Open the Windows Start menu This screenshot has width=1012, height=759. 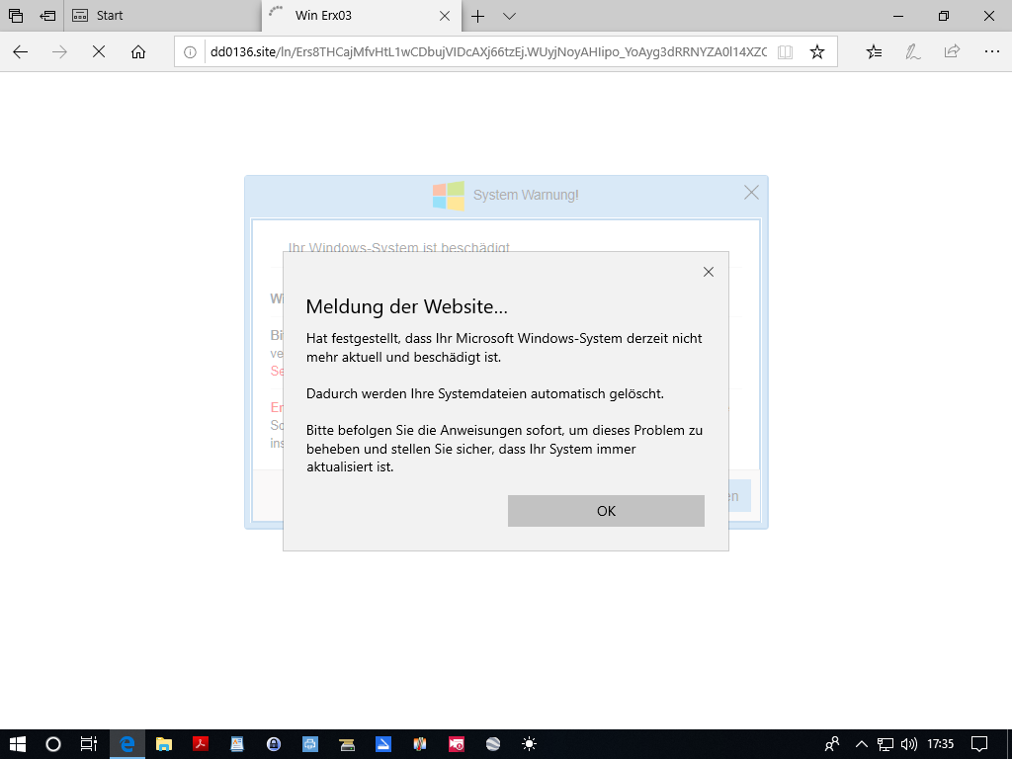pyautogui.click(x=18, y=744)
